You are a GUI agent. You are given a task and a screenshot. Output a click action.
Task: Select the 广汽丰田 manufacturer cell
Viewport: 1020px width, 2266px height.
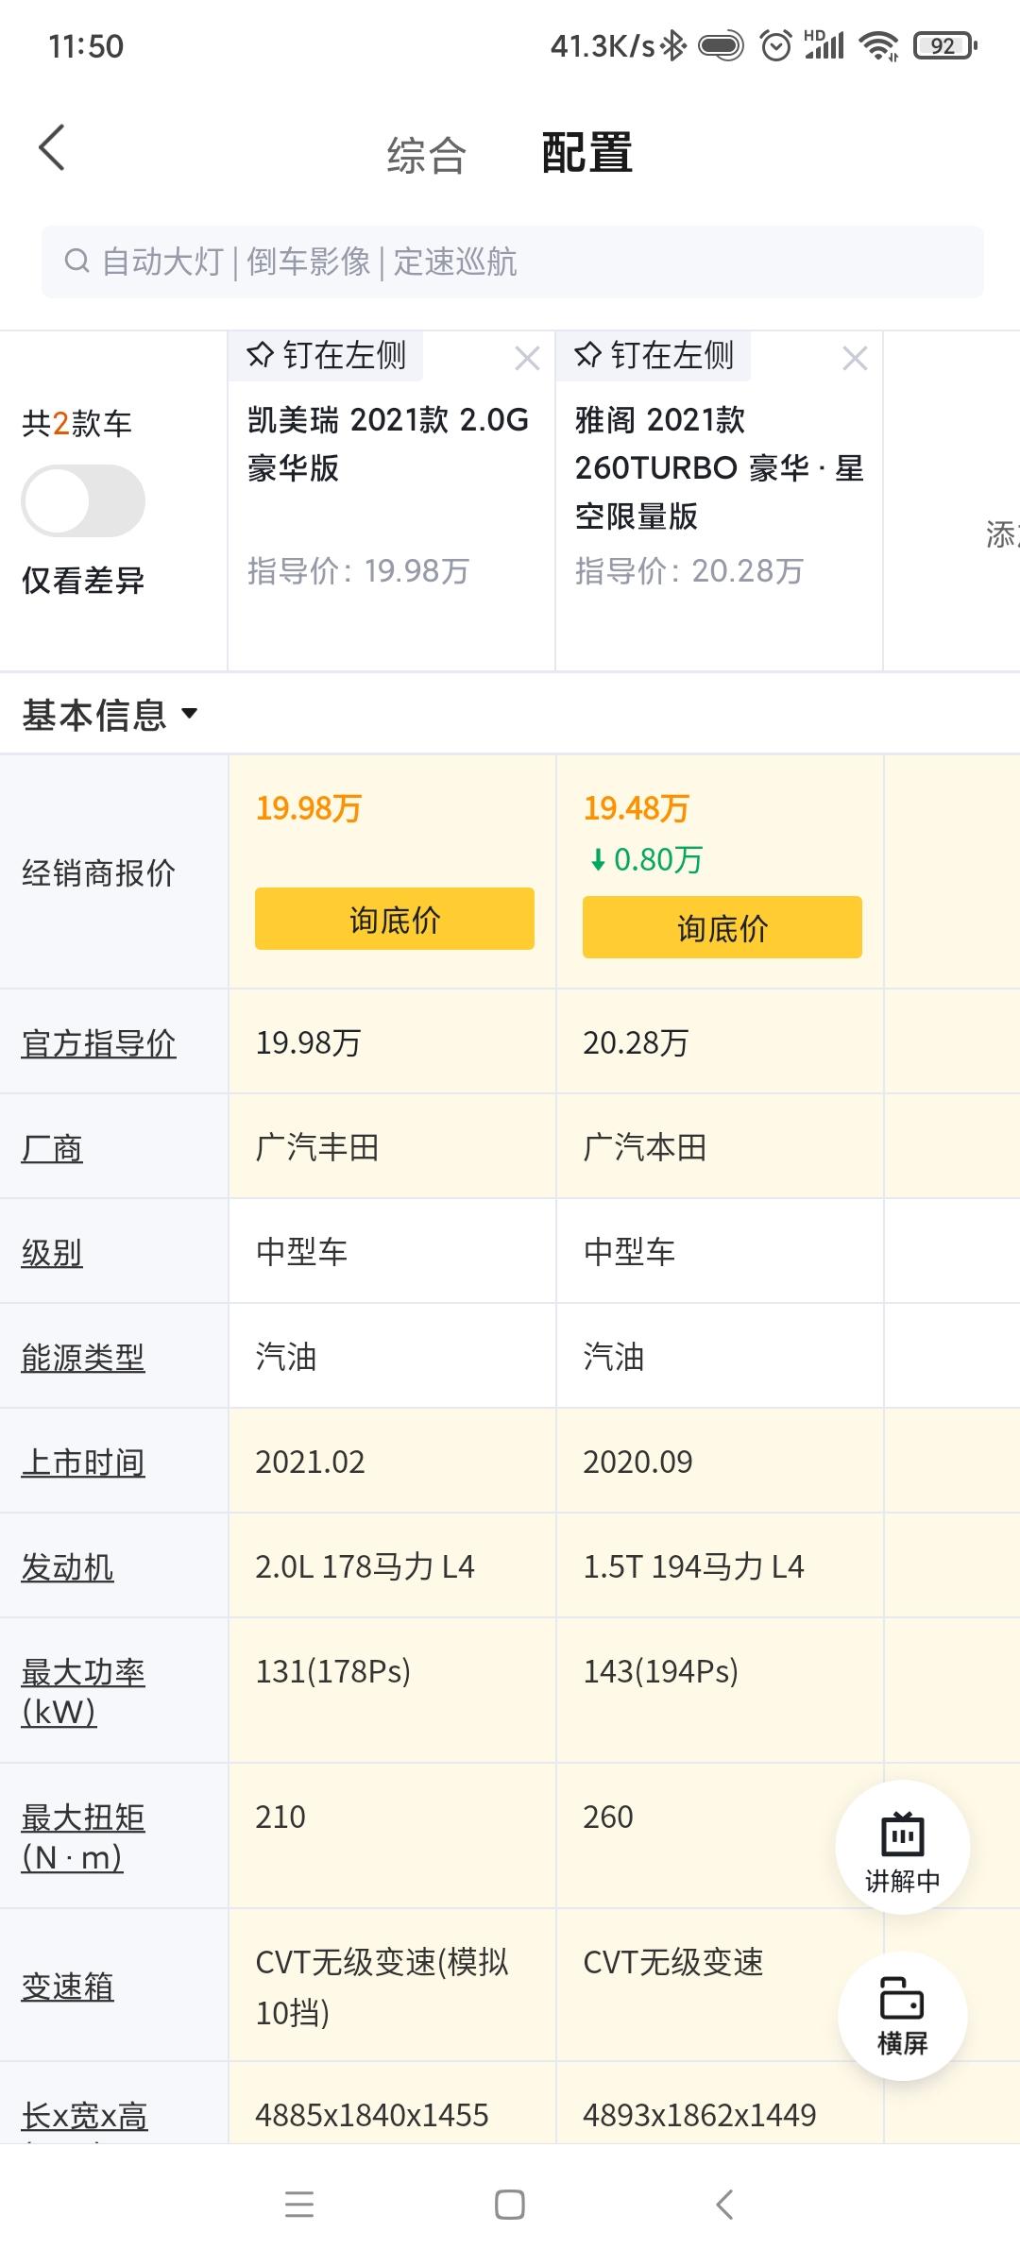pos(392,1147)
